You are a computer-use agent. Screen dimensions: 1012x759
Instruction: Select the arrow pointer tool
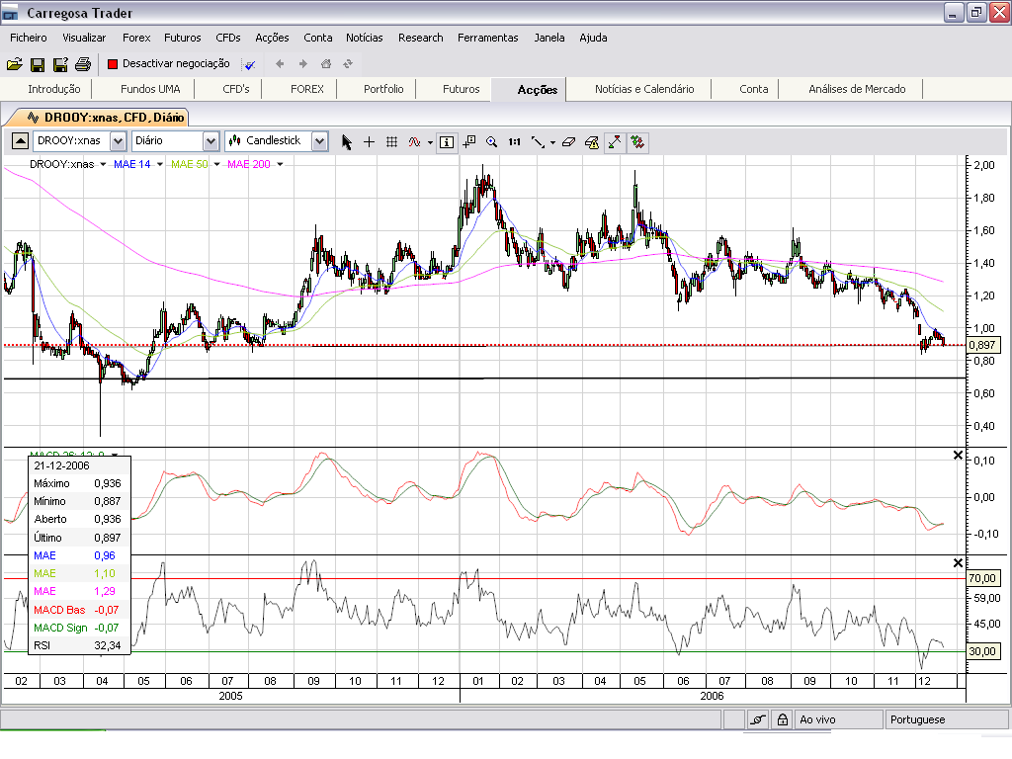tap(347, 141)
